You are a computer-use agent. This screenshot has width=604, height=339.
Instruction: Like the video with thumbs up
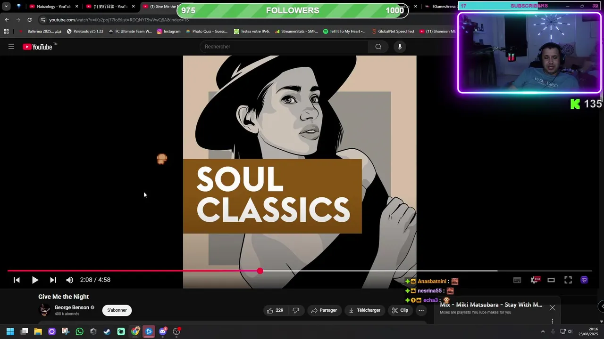coord(275,310)
